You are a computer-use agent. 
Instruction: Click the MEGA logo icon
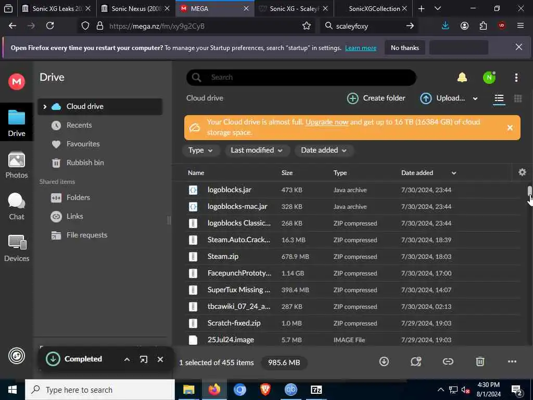pos(16,82)
